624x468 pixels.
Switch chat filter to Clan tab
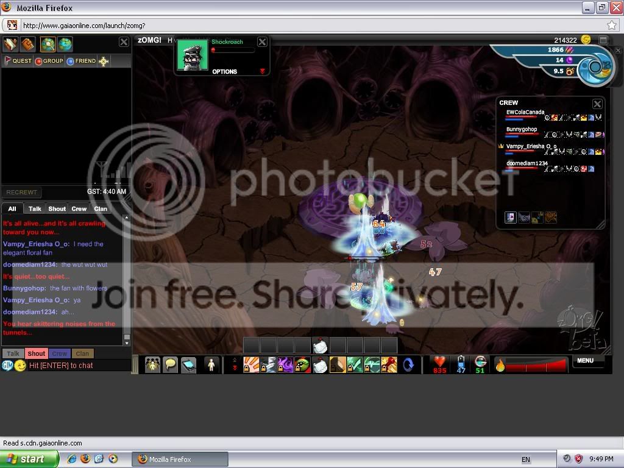[101, 209]
